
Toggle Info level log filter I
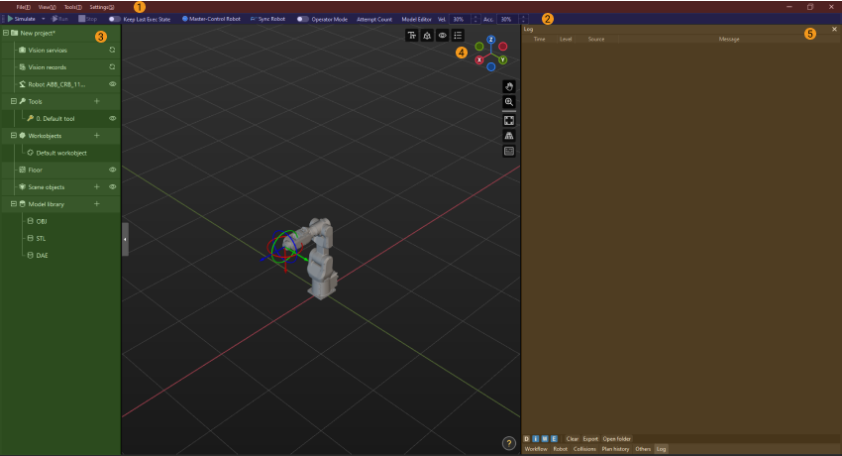(535, 439)
